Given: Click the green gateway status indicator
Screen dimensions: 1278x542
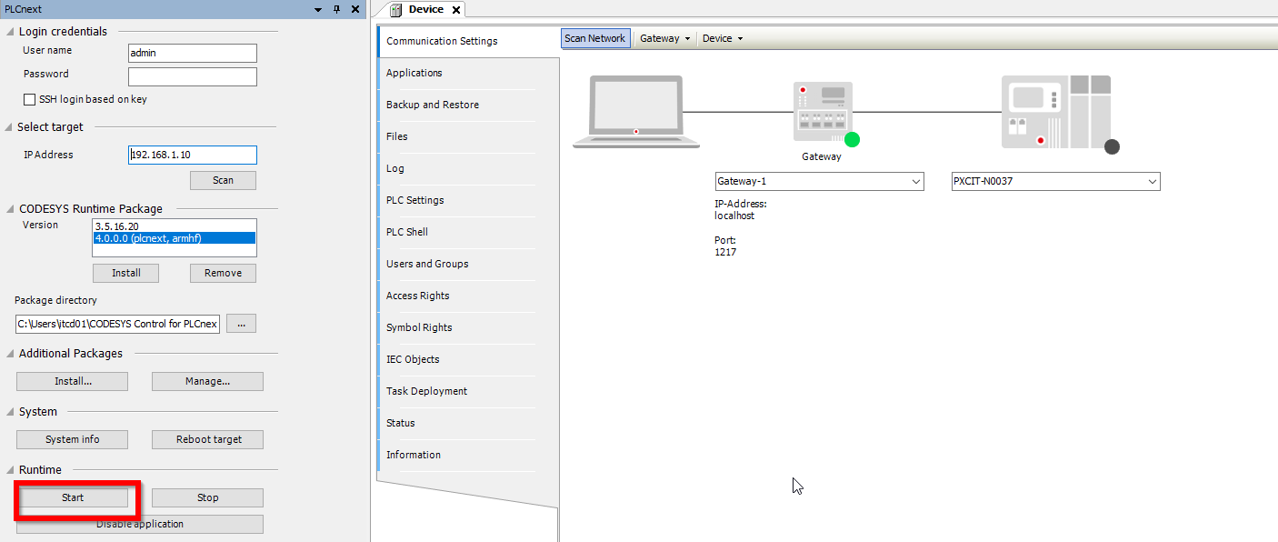Looking at the screenshot, I should pos(852,139).
